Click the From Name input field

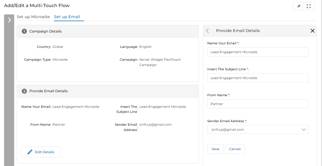point(258,104)
